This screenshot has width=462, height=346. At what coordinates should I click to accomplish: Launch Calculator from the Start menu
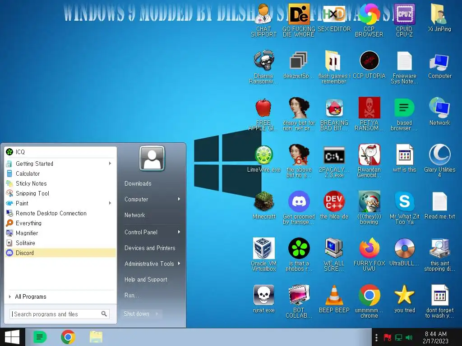(60, 173)
